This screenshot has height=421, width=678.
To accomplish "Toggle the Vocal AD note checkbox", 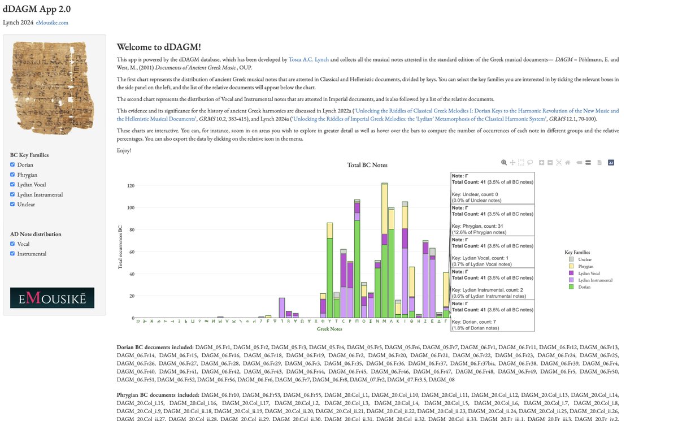I will (13, 244).
